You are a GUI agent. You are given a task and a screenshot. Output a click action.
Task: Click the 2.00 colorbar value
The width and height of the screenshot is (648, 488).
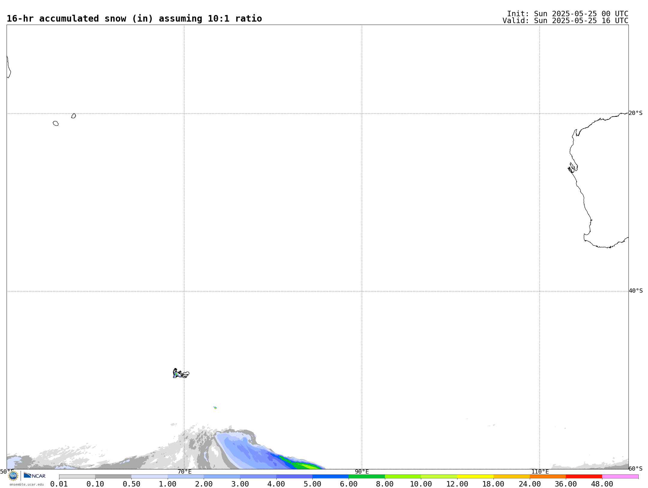(204, 484)
